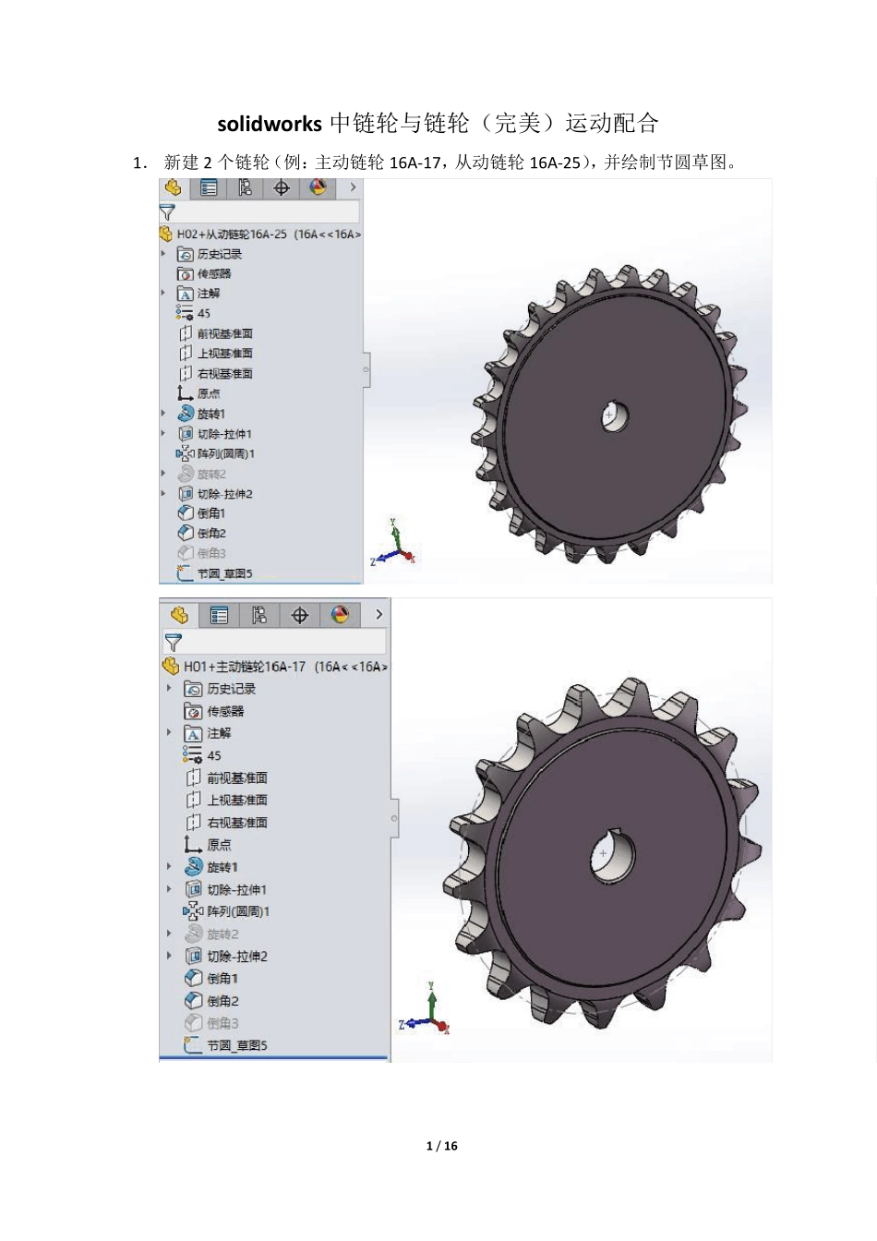Open DisplayManager tab in 16A-17 panel

341,615
